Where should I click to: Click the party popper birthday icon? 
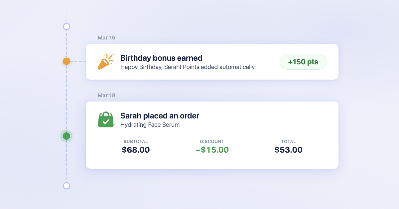tap(106, 62)
